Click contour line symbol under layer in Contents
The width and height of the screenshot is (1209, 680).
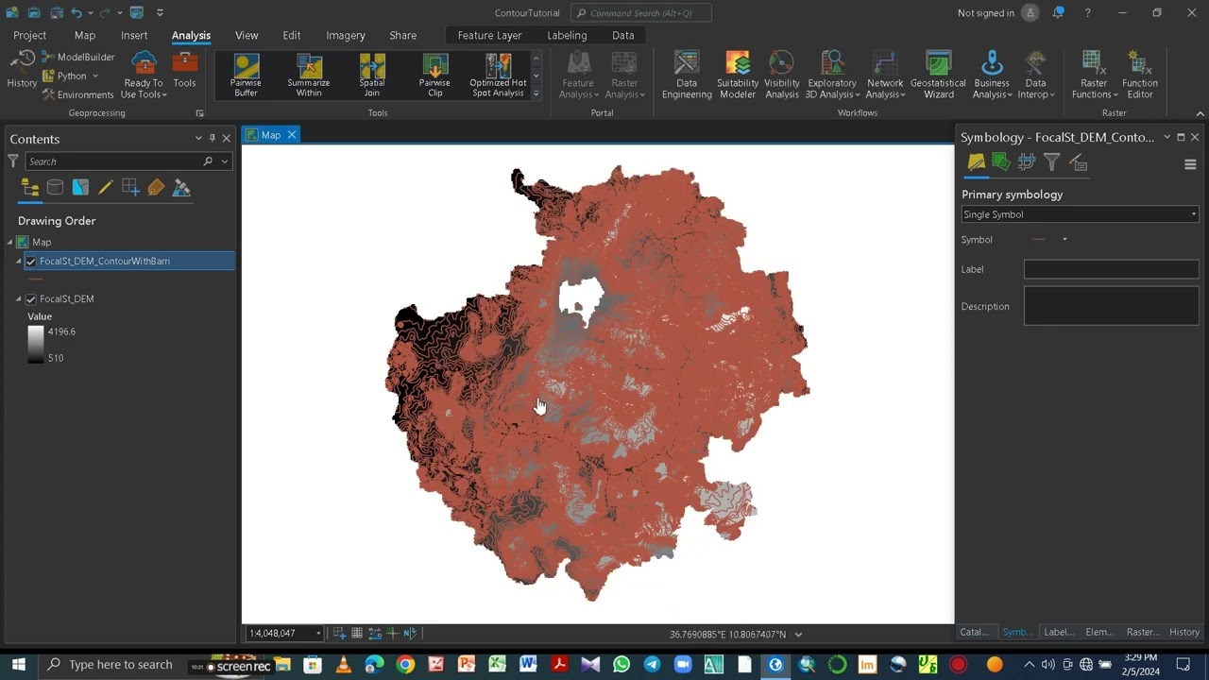coord(37,280)
